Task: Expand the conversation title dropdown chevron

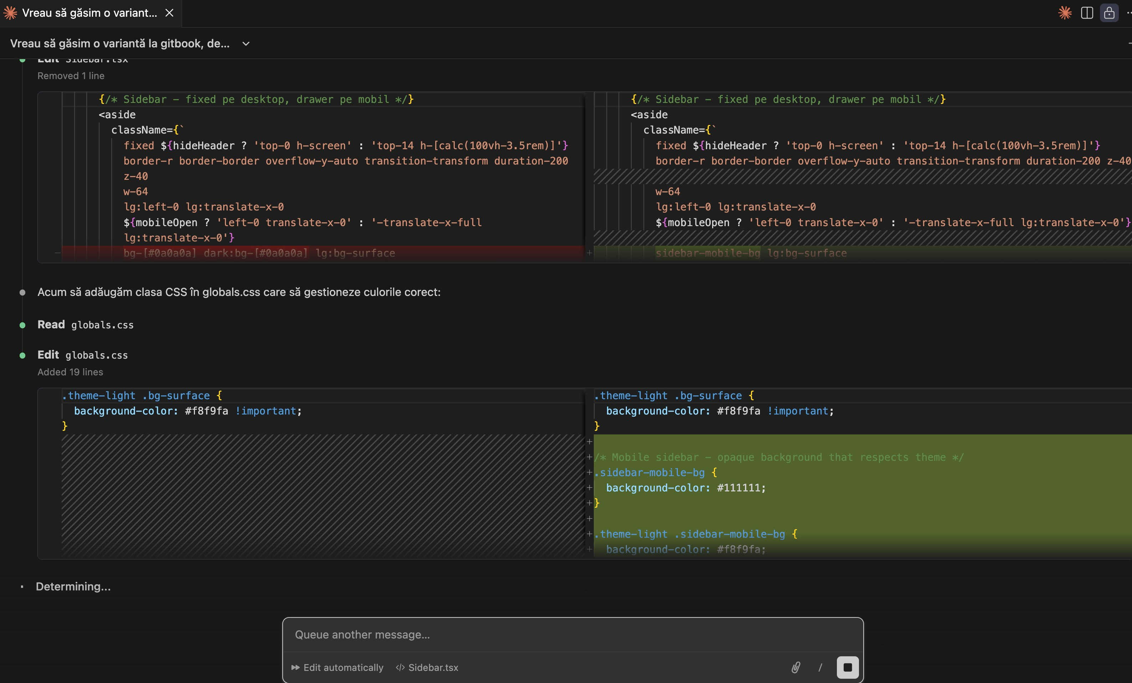Action: [246, 43]
